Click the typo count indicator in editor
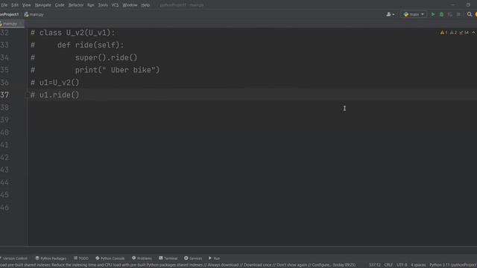The height and width of the screenshot is (268, 477). click(x=464, y=33)
